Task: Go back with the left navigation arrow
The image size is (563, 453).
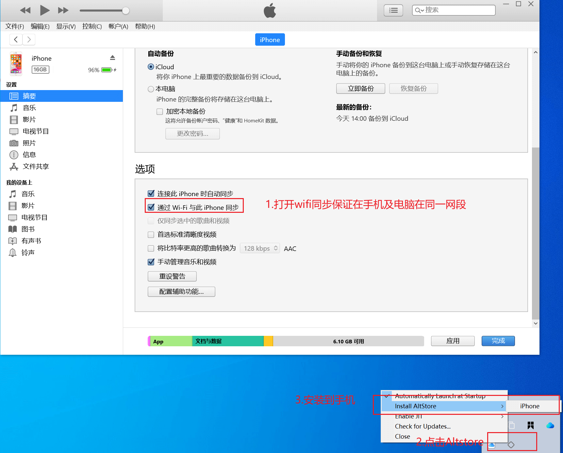Action: tap(16, 39)
